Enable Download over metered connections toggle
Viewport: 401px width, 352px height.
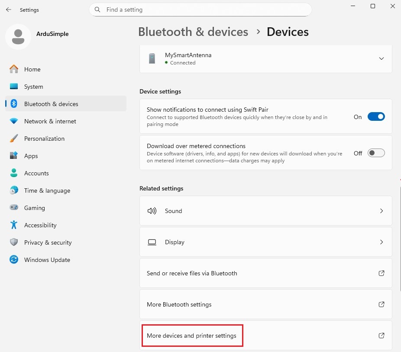(x=376, y=153)
